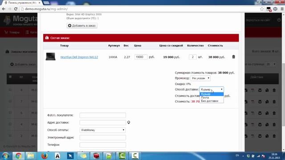
Task: Launch Firefox from the taskbar
Action: click(45, 156)
